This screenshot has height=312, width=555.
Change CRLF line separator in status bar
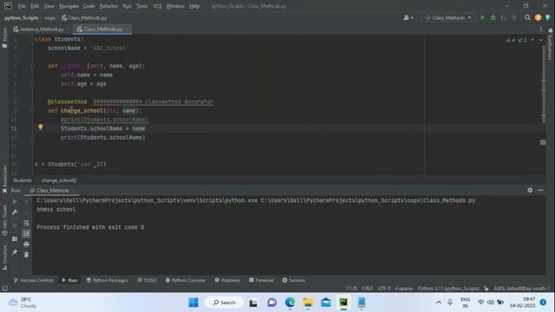367,289
